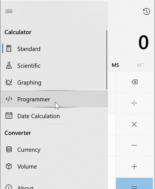
Task: Click the Scientific flask icon
Action: (x=9, y=65)
